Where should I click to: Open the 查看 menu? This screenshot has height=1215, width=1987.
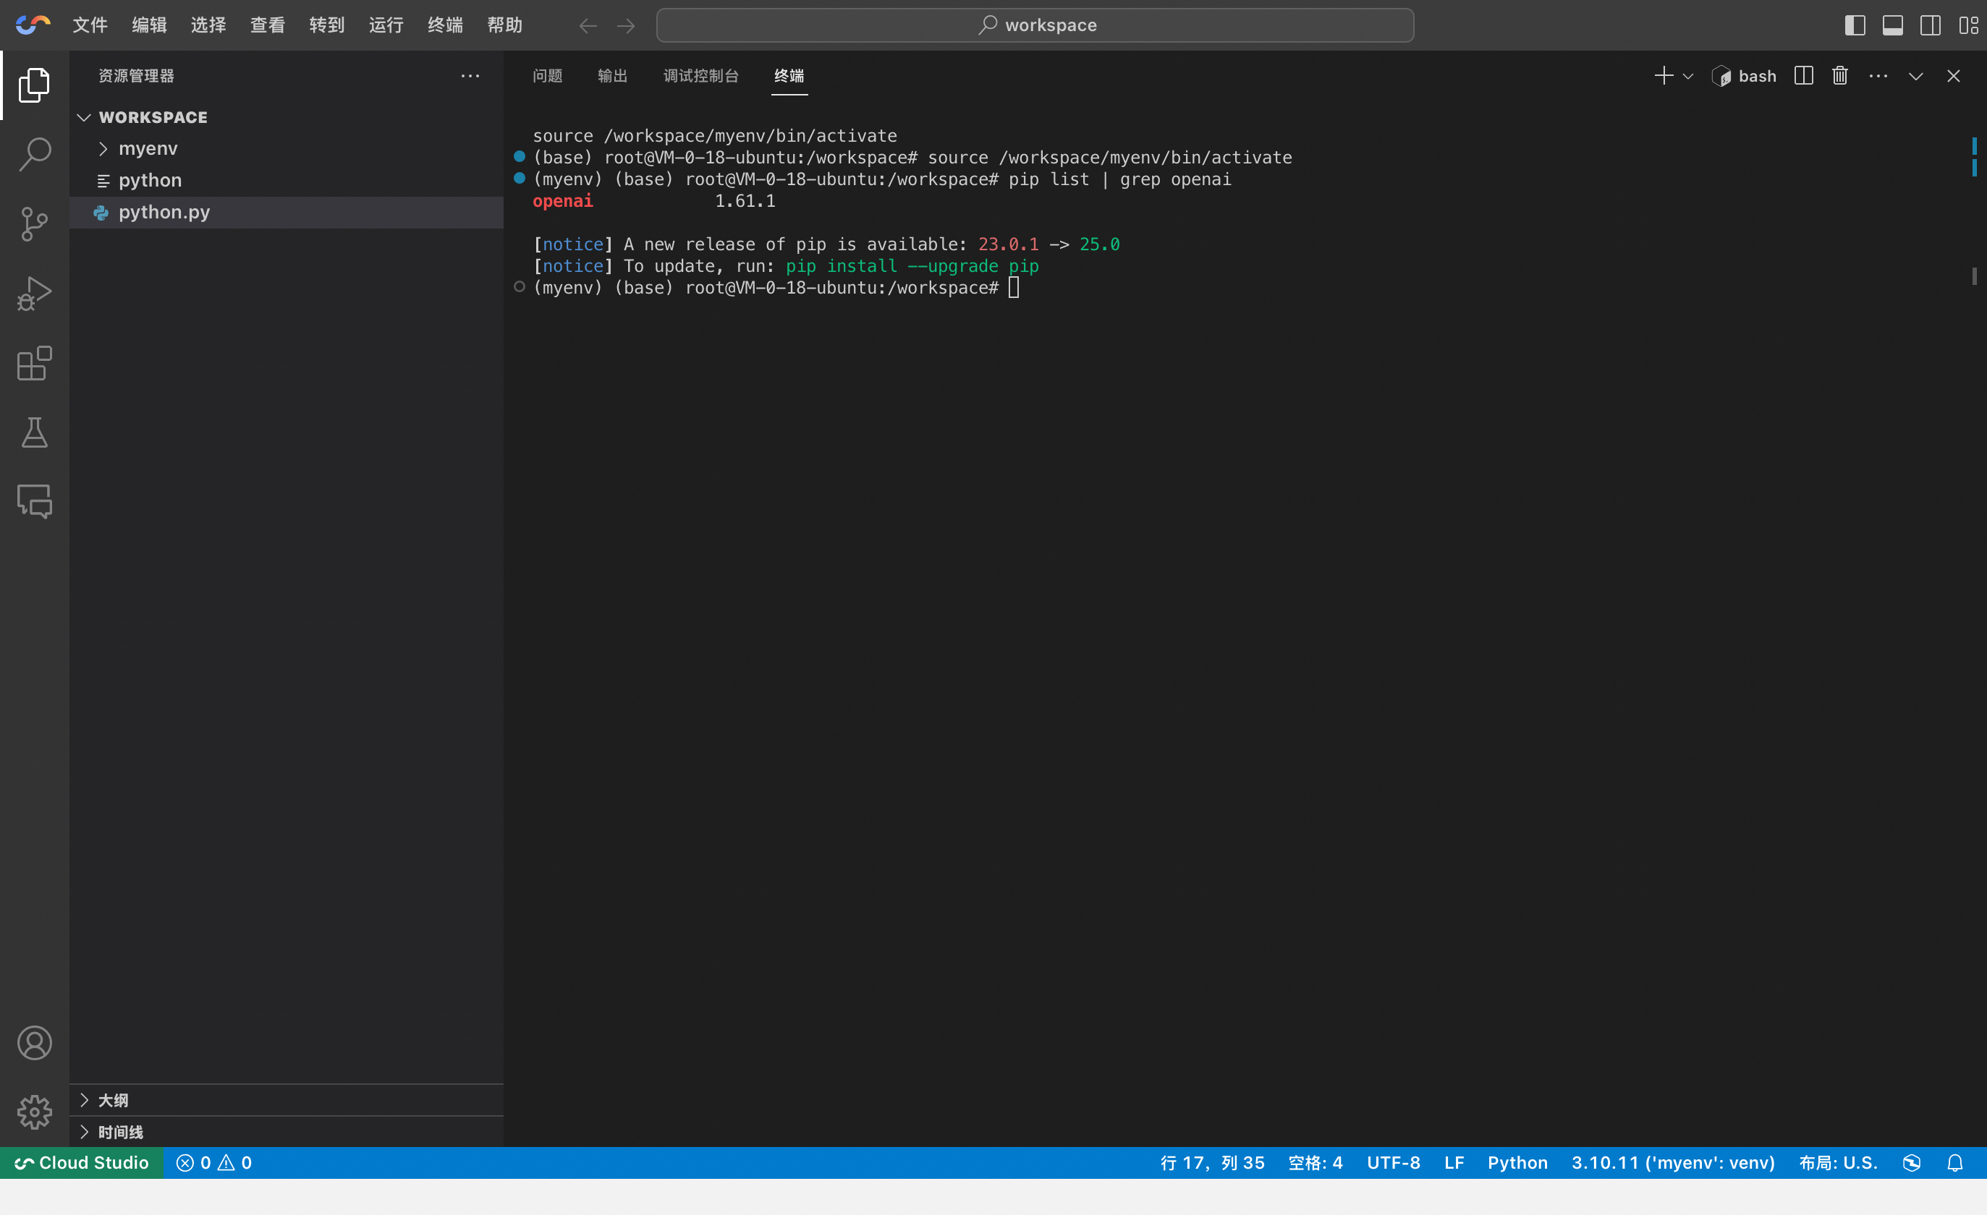click(x=268, y=25)
